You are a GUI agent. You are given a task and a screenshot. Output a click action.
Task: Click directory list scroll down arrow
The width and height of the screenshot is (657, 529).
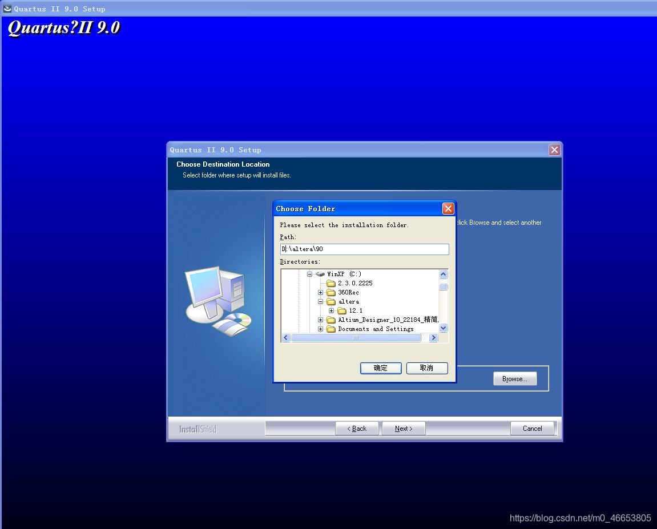pyautogui.click(x=444, y=328)
